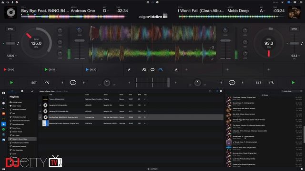Toggle the loop on deck 1
Viewport: 305px width, 171px height.
tap(73, 83)
